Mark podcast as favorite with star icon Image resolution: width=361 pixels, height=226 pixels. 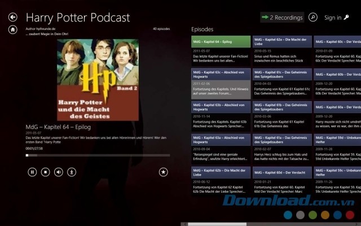(x=163, y=172)
